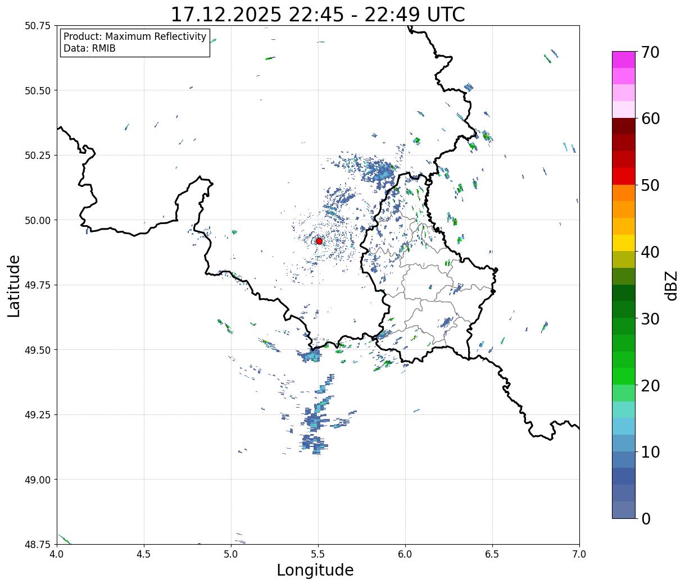Click latitude tick label 49.75
This screenshot has height=584, width=685.
tap(38, 285)
